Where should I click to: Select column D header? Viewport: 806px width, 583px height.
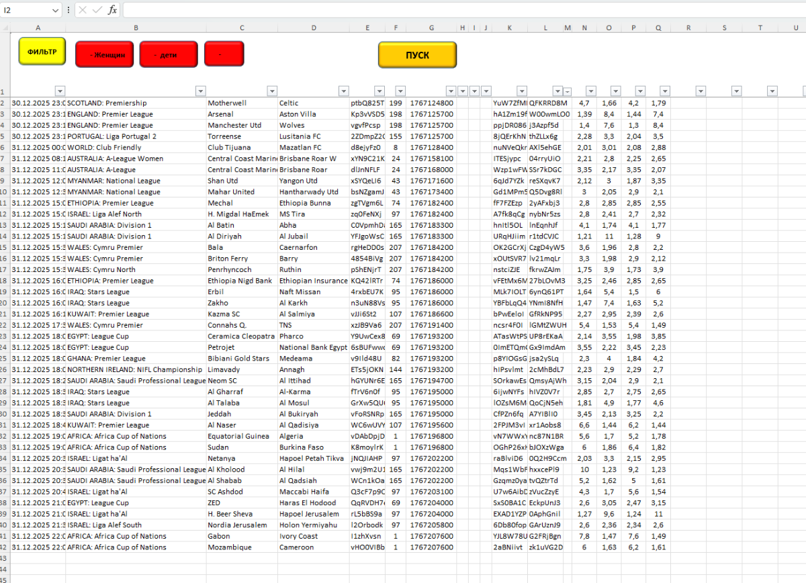pyautogui.click(x=314, y=28)
